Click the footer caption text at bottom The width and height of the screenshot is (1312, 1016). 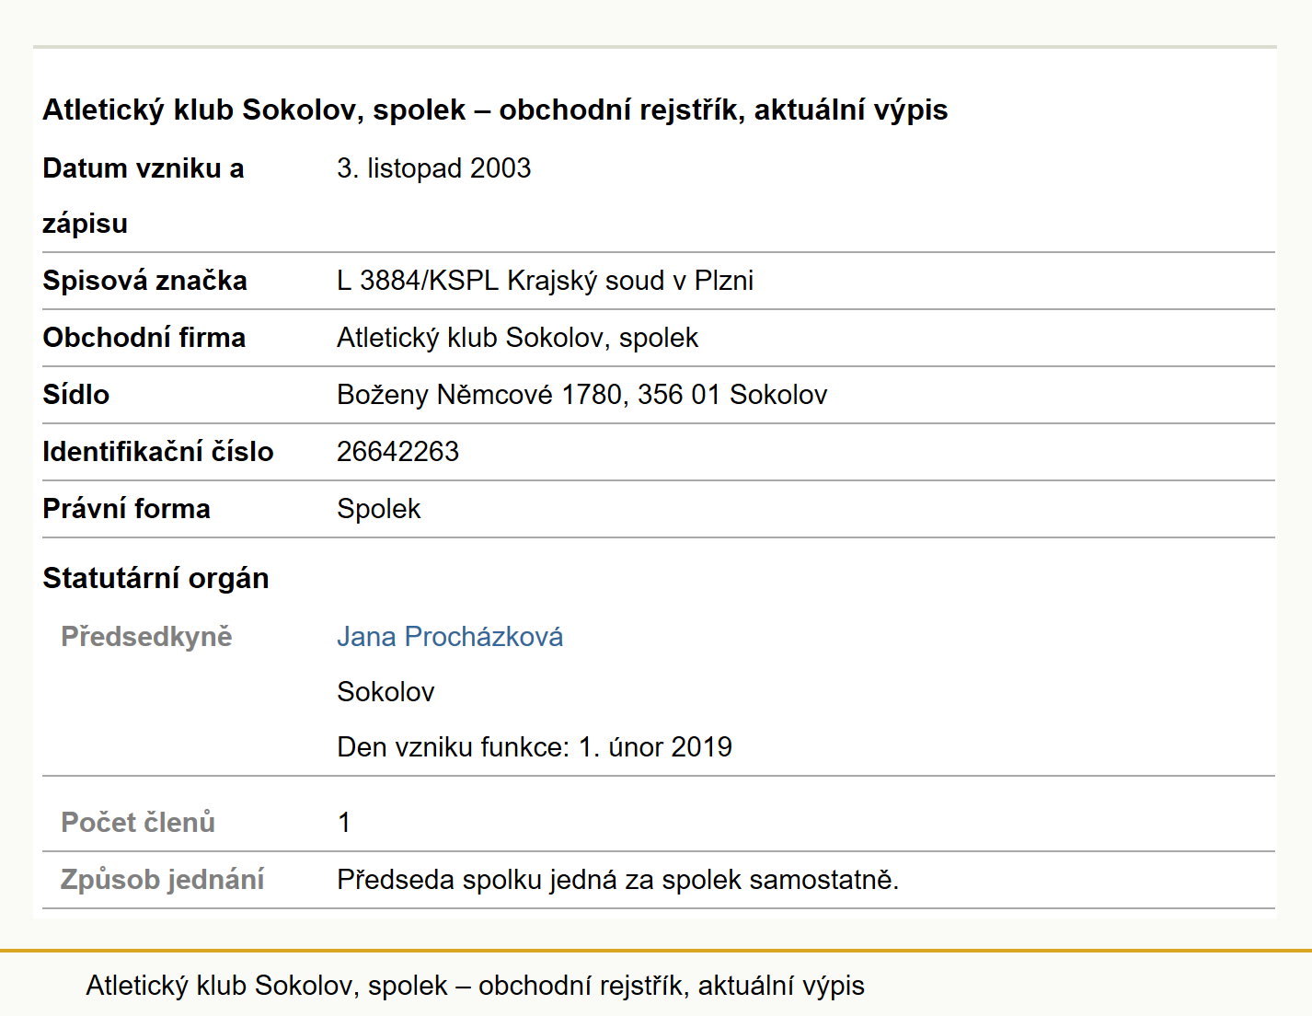(x=475, y=986)
